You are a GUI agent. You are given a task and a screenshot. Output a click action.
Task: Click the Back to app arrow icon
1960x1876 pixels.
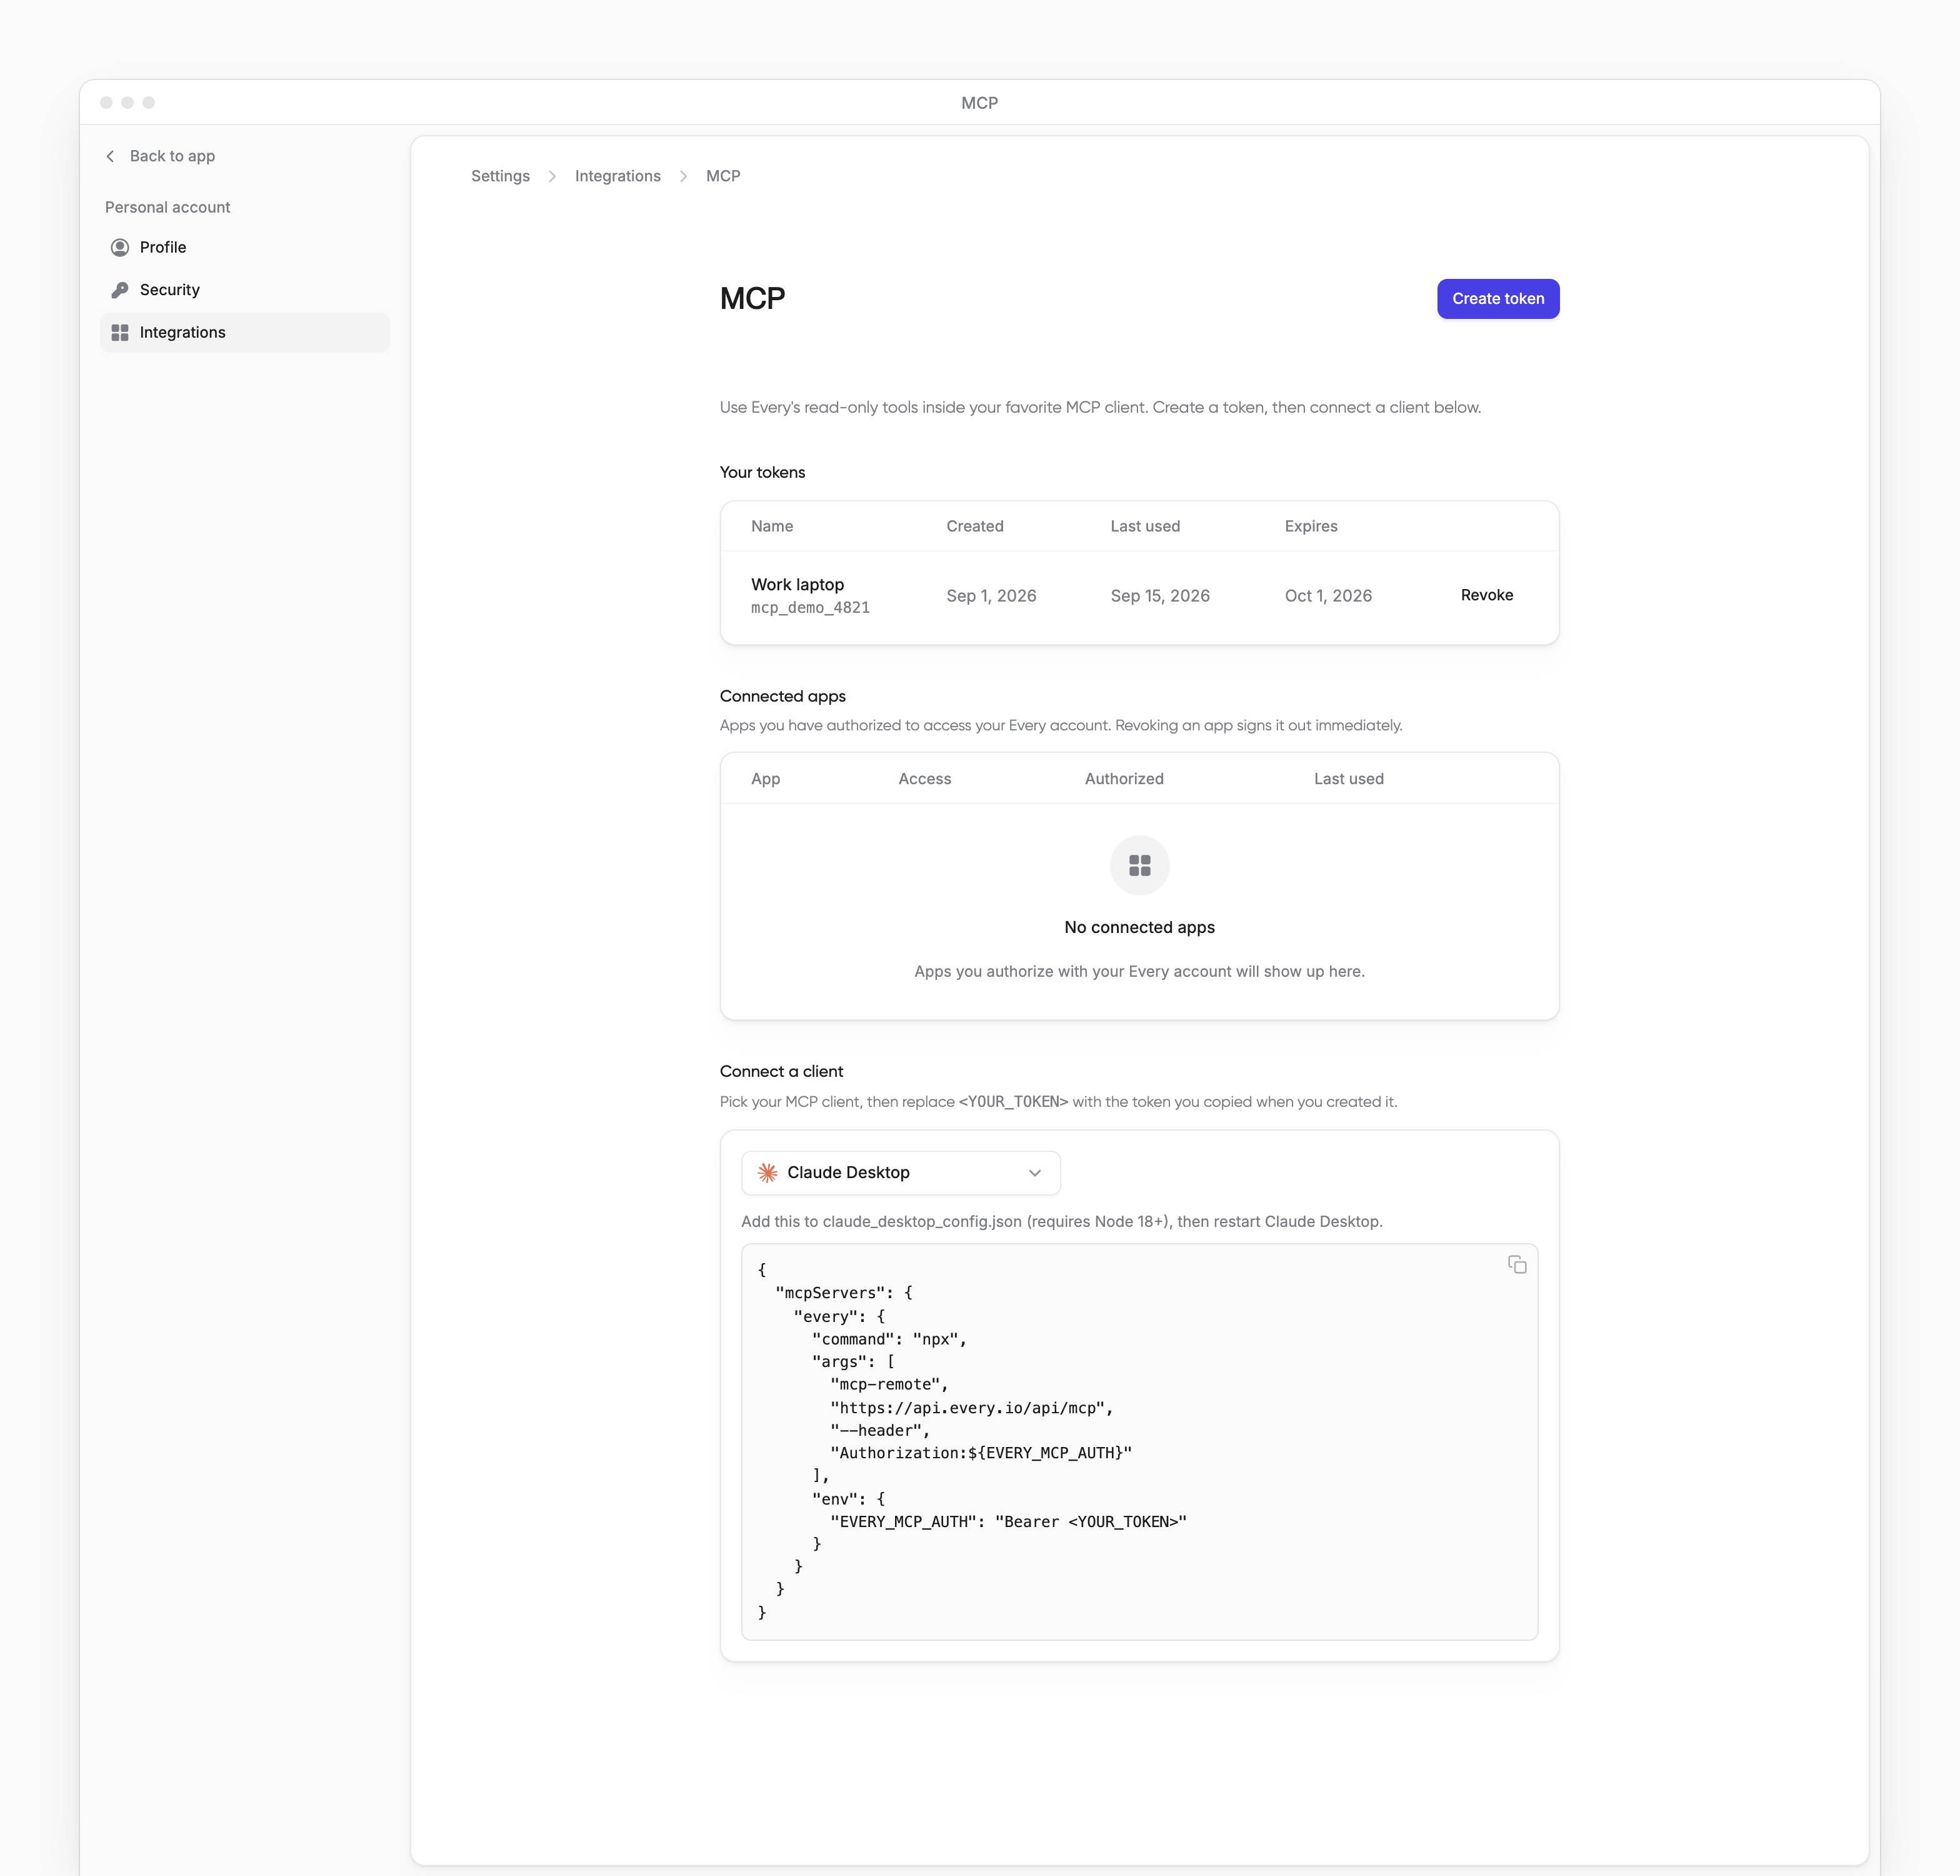tap(110, 156)
